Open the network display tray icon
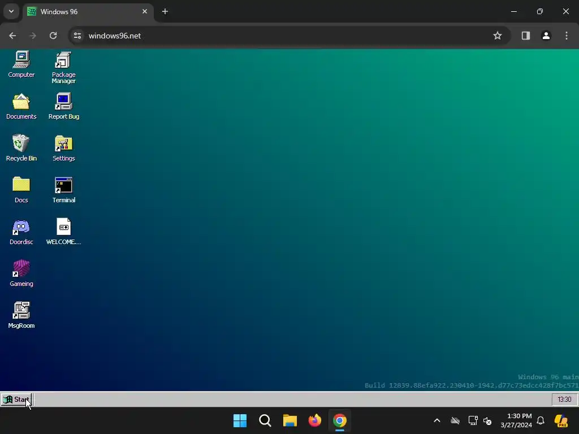This screenshot has height=434, width=579. (x=473, y=420)
